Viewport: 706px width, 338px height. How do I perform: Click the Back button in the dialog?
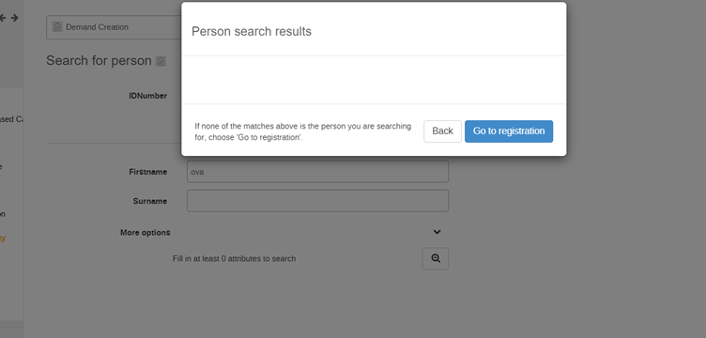coord(442,131)
